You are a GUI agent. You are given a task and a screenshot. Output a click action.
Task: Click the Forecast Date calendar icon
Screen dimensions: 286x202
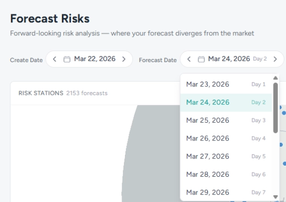[x=201, y=59]
